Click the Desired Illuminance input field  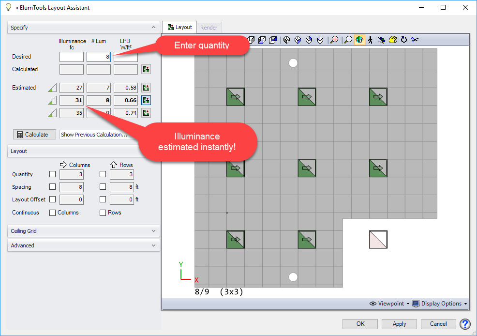pos(72,57)
